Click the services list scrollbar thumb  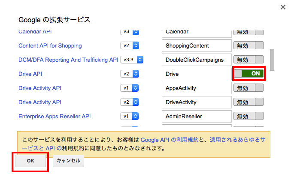(272, 60)
